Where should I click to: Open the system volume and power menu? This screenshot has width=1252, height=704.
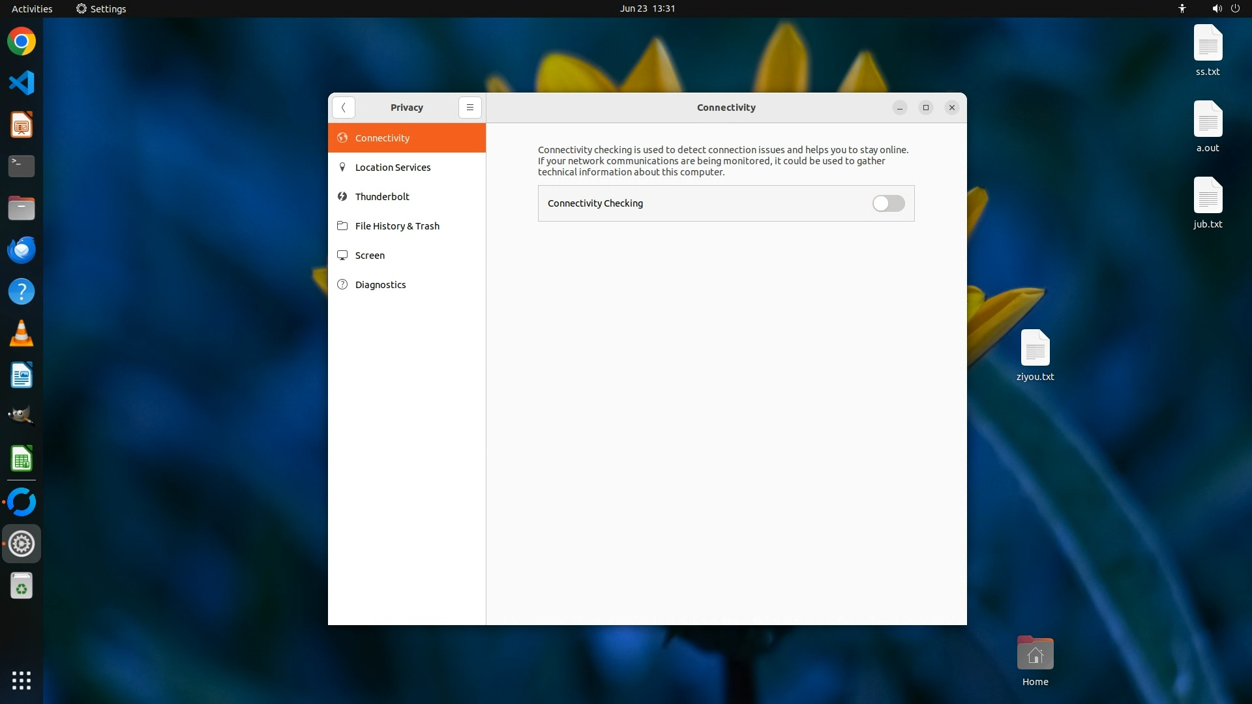1225,8
